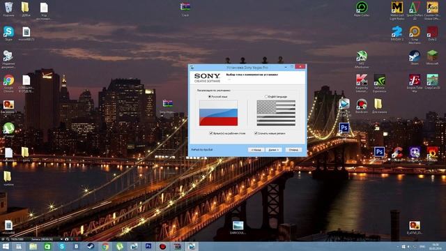
Task: Toggle the download new release checkbox
Action: pyautogui.click(x=256, y=133)
